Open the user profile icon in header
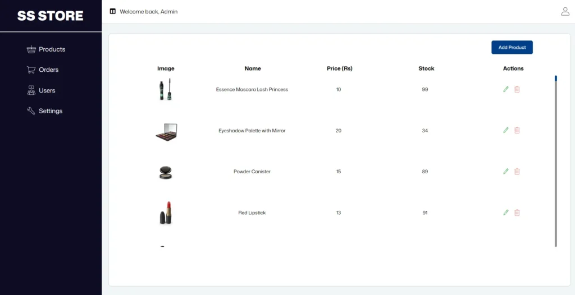Screen dimensions: 575x295 (565, 11)
